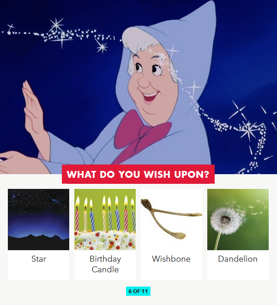
Task: Click the candle flames in the cake image
Action: [x=105, y=201]
